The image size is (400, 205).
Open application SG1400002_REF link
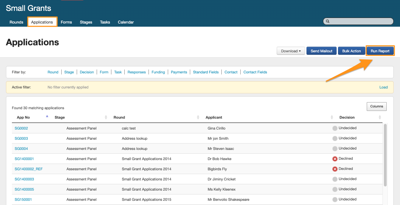[29, 169]
